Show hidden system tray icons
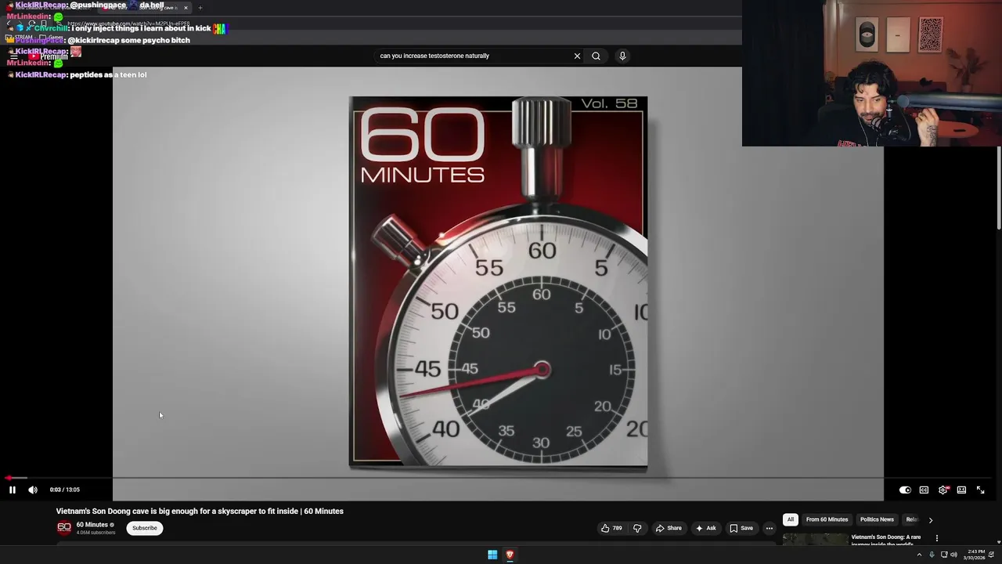This screenshot has width=1002, height=564. [x=919, y=555]
